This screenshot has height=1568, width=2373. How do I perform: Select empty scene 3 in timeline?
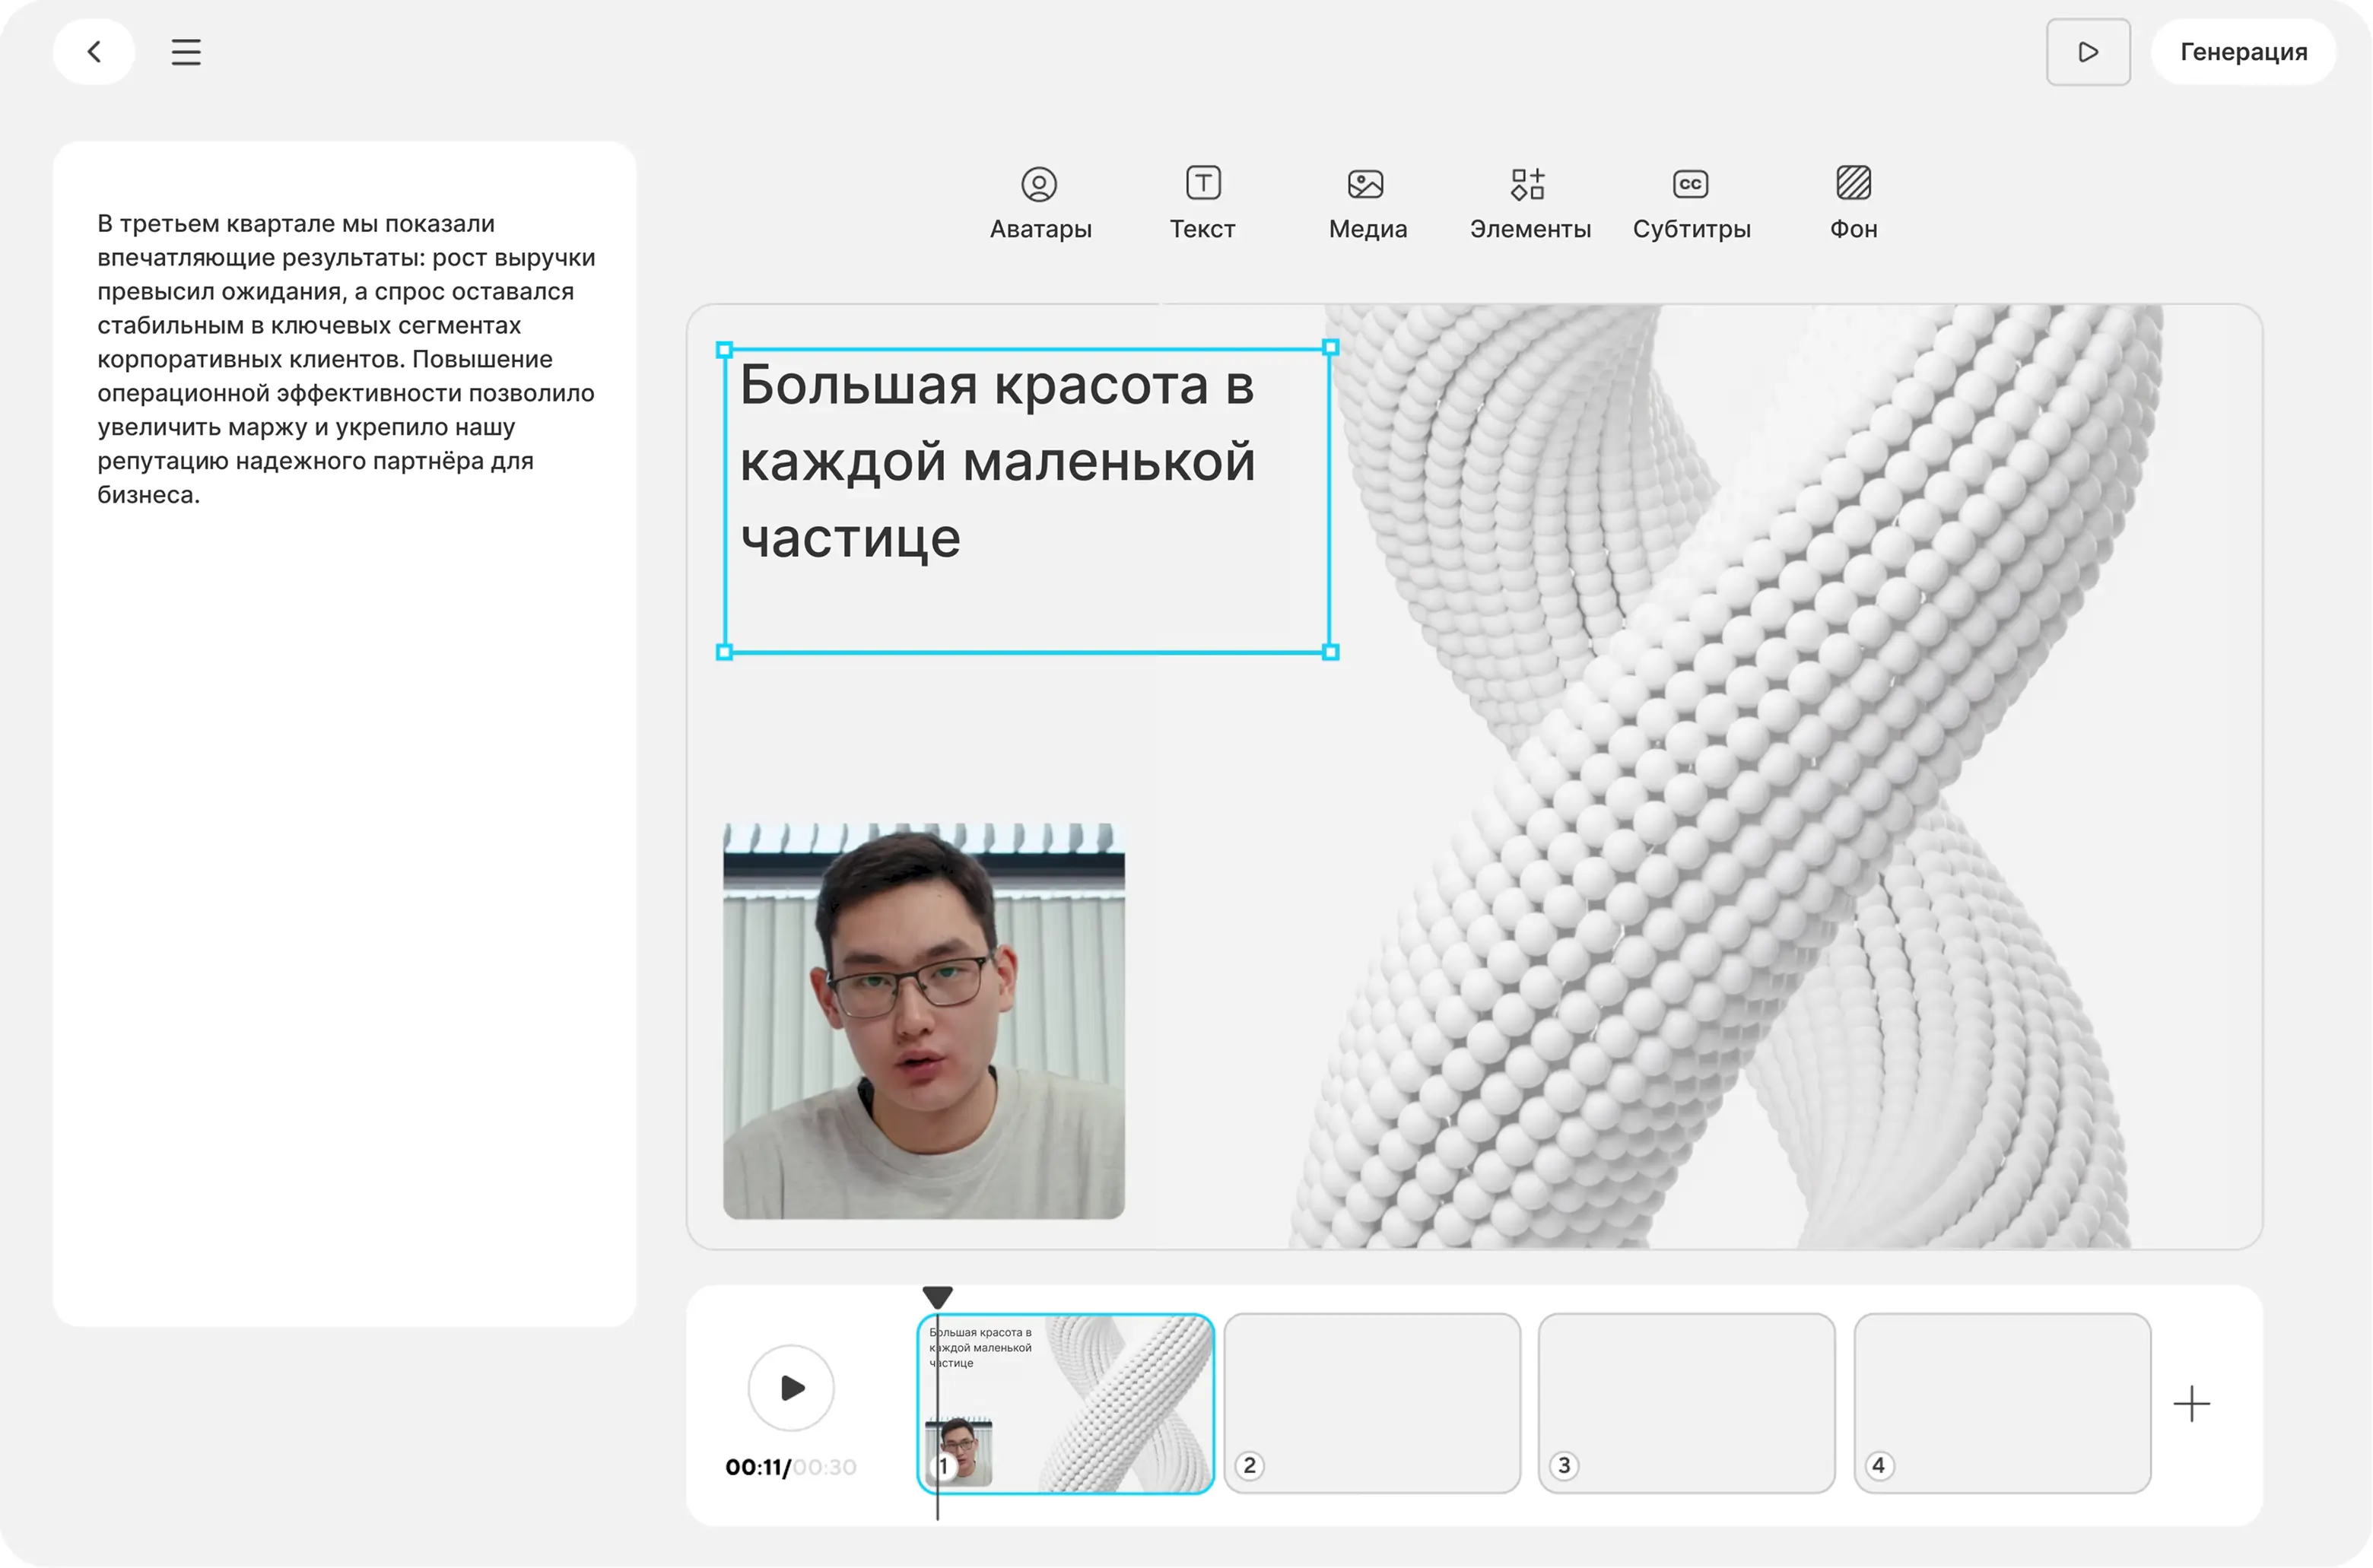tap(1686, 1403)
